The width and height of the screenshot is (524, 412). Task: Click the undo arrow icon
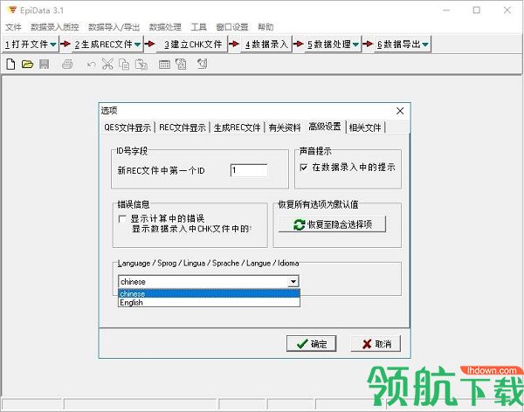(91, 65)
